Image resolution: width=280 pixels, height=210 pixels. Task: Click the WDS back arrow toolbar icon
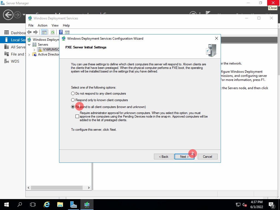pyautogui.click(x=30, y=32)
